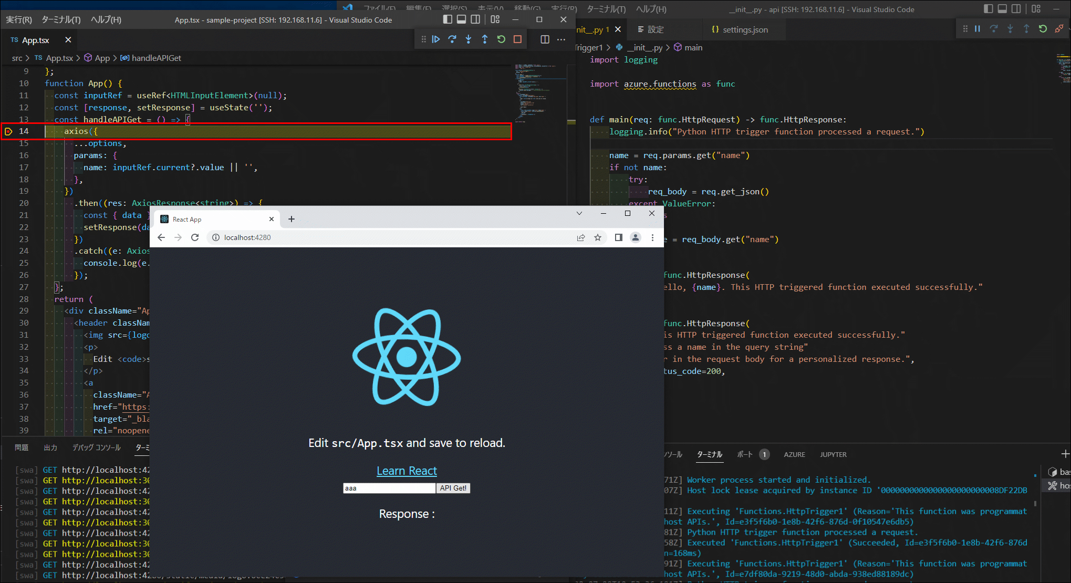1071x583 pixels.
Task: Open the browser profile icon
Action: [x=636, y=237]
